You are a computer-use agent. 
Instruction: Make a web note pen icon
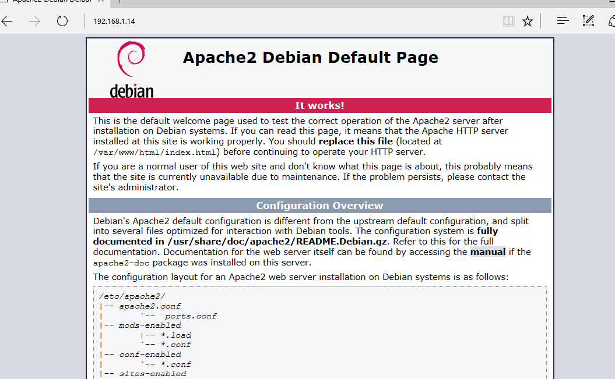click(x=588, y=21)
